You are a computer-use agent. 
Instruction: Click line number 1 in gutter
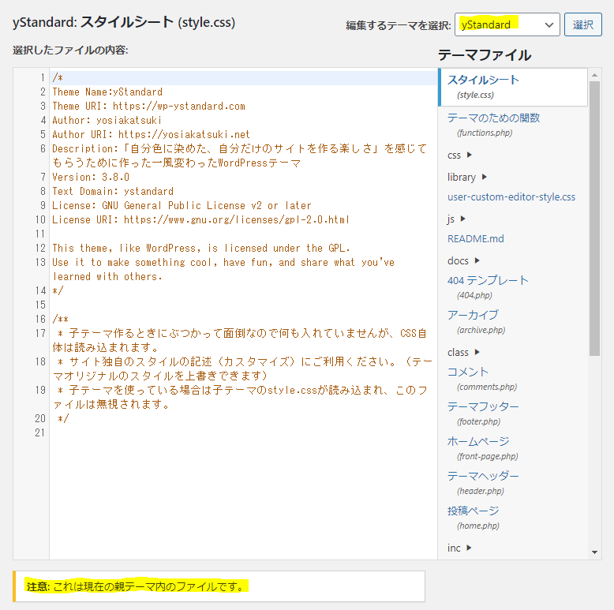click(x=43, y=78)
